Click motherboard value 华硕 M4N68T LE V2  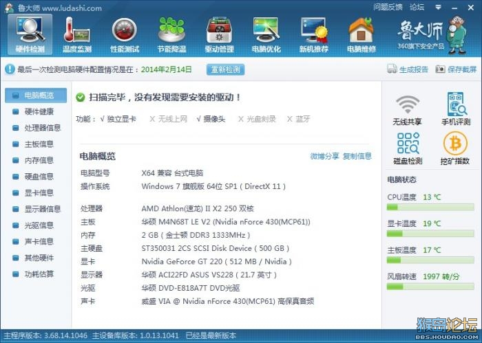point(226,222)
